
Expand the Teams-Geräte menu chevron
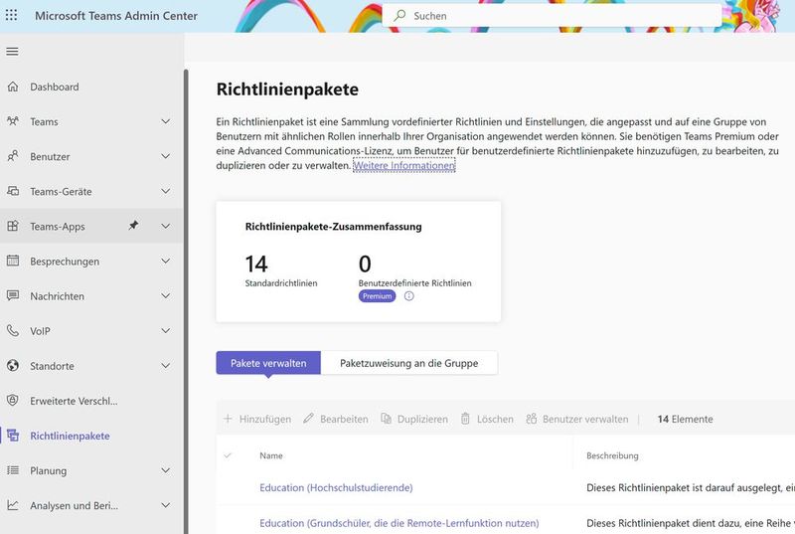click(x=165, y=191)
